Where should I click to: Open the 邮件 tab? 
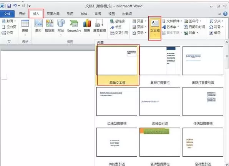coord(84,14)
